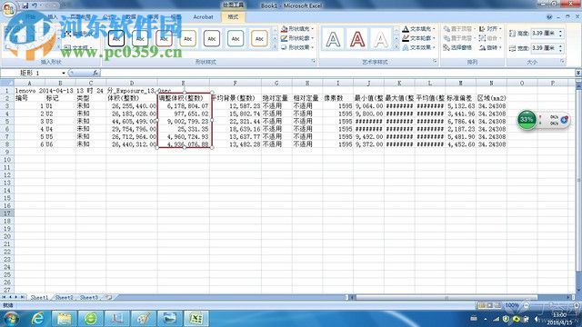Screen dimensions: 582x327
Task: Click the insert new worksheet tab icon
Action: 108,297
